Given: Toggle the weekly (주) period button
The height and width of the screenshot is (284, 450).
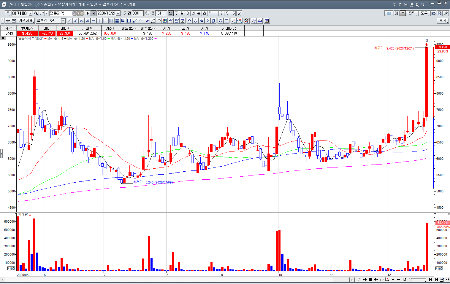Looking at the screenshot, I should pos(176,13).
